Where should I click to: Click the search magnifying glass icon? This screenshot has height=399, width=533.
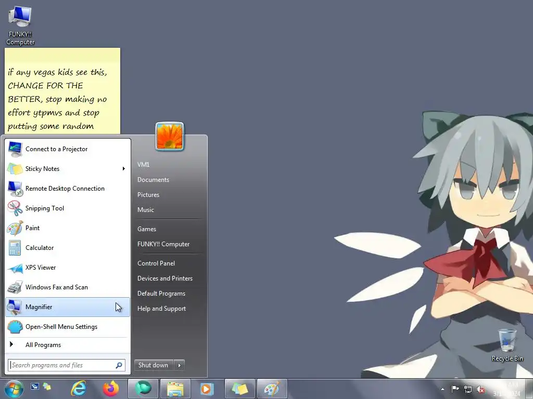click(119, 365)
